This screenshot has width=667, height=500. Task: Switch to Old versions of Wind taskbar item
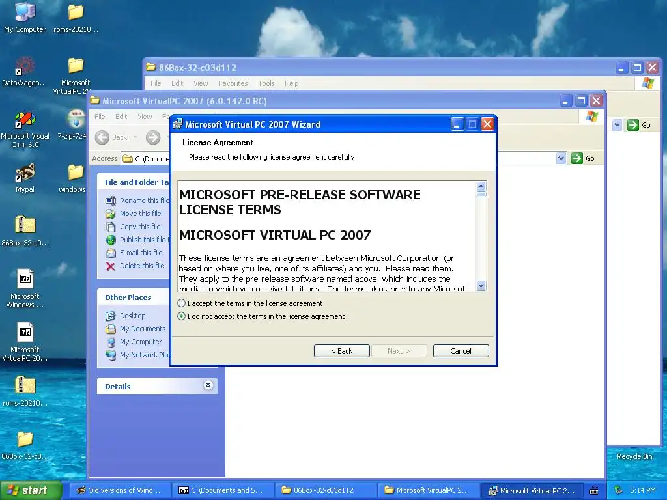119,490
